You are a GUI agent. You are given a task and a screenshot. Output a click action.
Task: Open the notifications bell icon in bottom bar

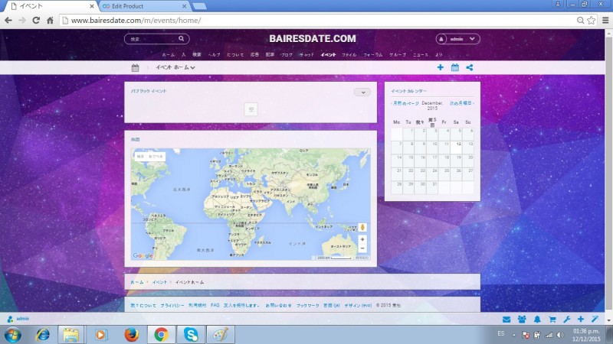pos(537,320)
